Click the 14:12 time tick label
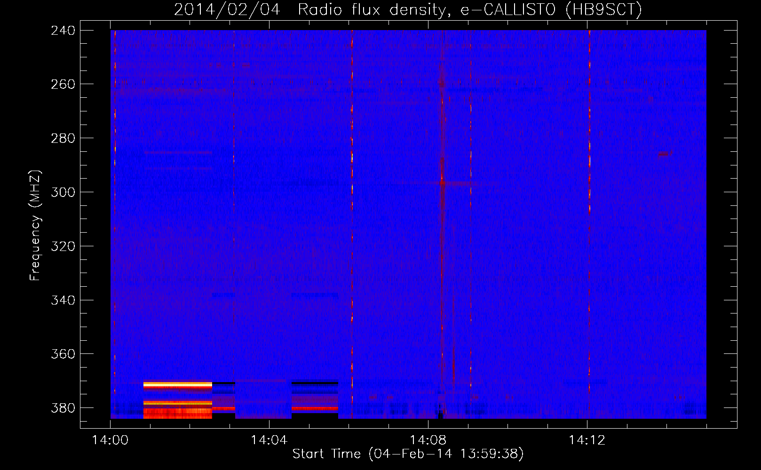 (x=587, y=440)
